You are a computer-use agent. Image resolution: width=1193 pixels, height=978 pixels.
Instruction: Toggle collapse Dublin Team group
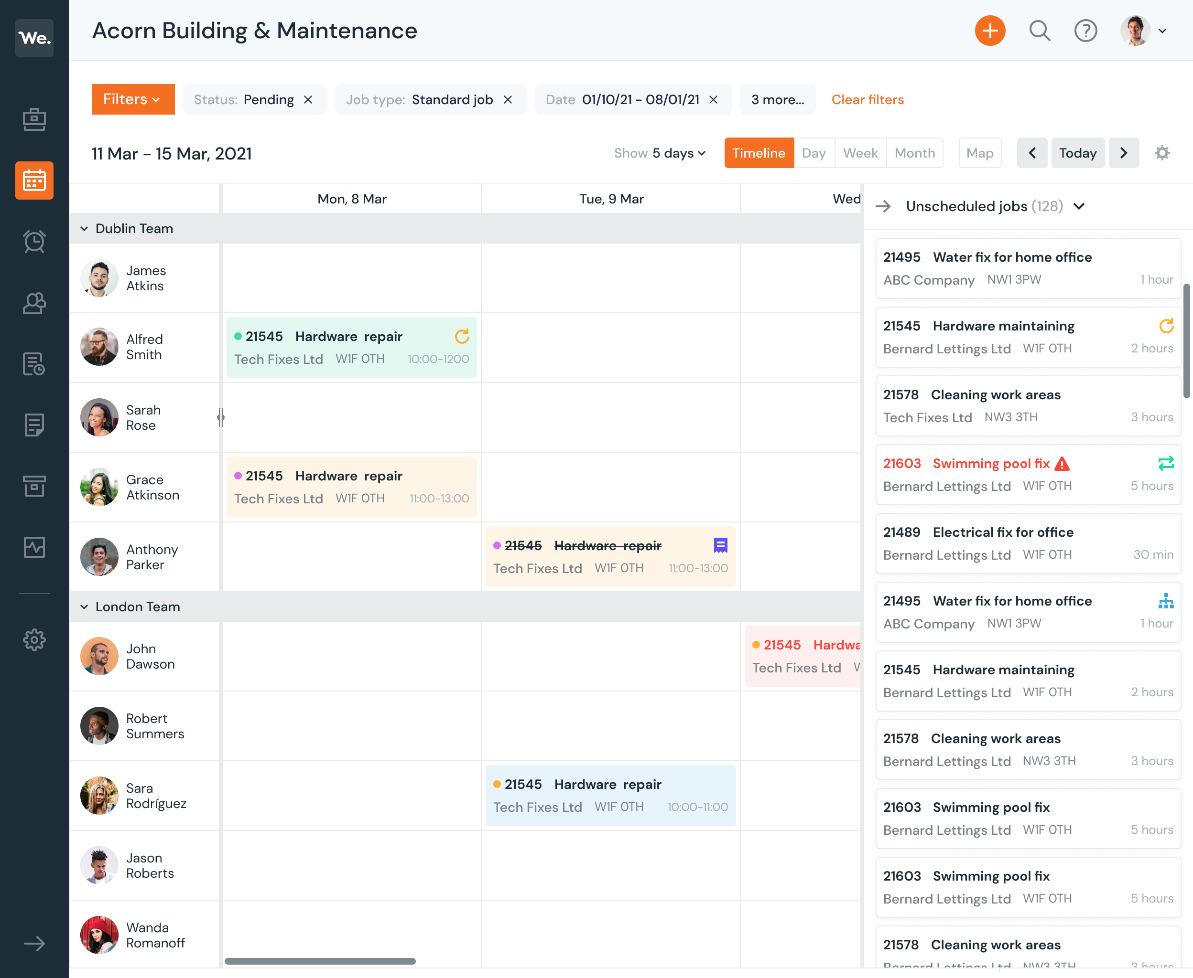point(84,229)
